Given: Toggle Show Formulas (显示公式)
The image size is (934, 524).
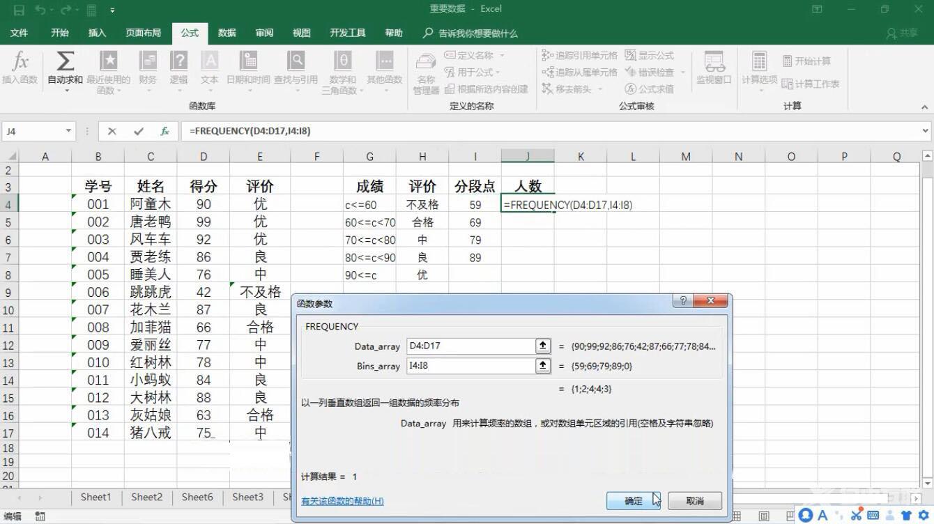Looking at the screenshot, I should click(650, 55).
